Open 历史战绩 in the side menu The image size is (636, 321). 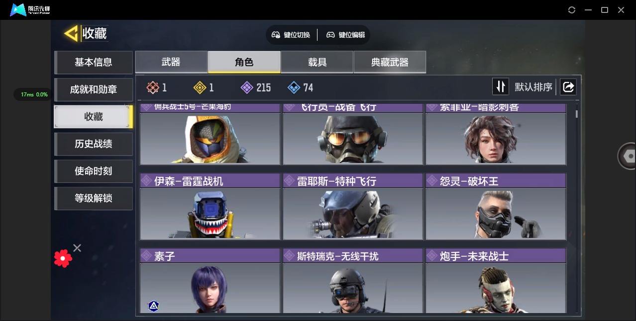pos(94,144)
